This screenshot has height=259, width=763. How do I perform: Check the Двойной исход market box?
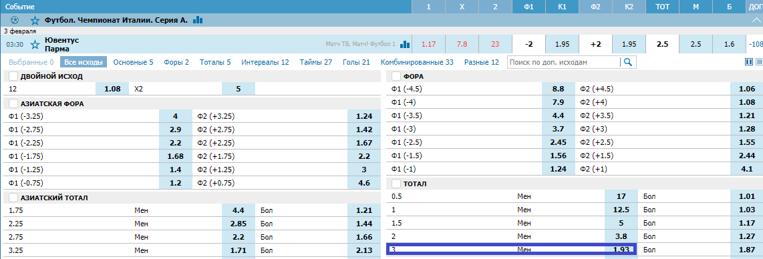tap(13, 76)
